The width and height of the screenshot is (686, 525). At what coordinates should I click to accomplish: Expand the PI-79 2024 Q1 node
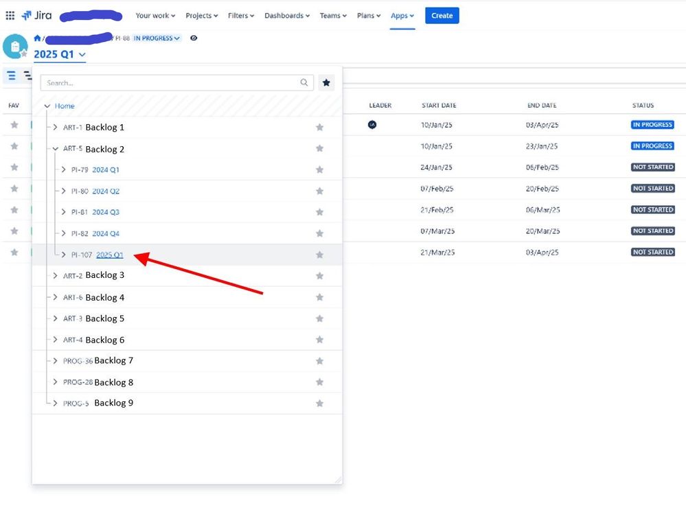click(63, 170)
